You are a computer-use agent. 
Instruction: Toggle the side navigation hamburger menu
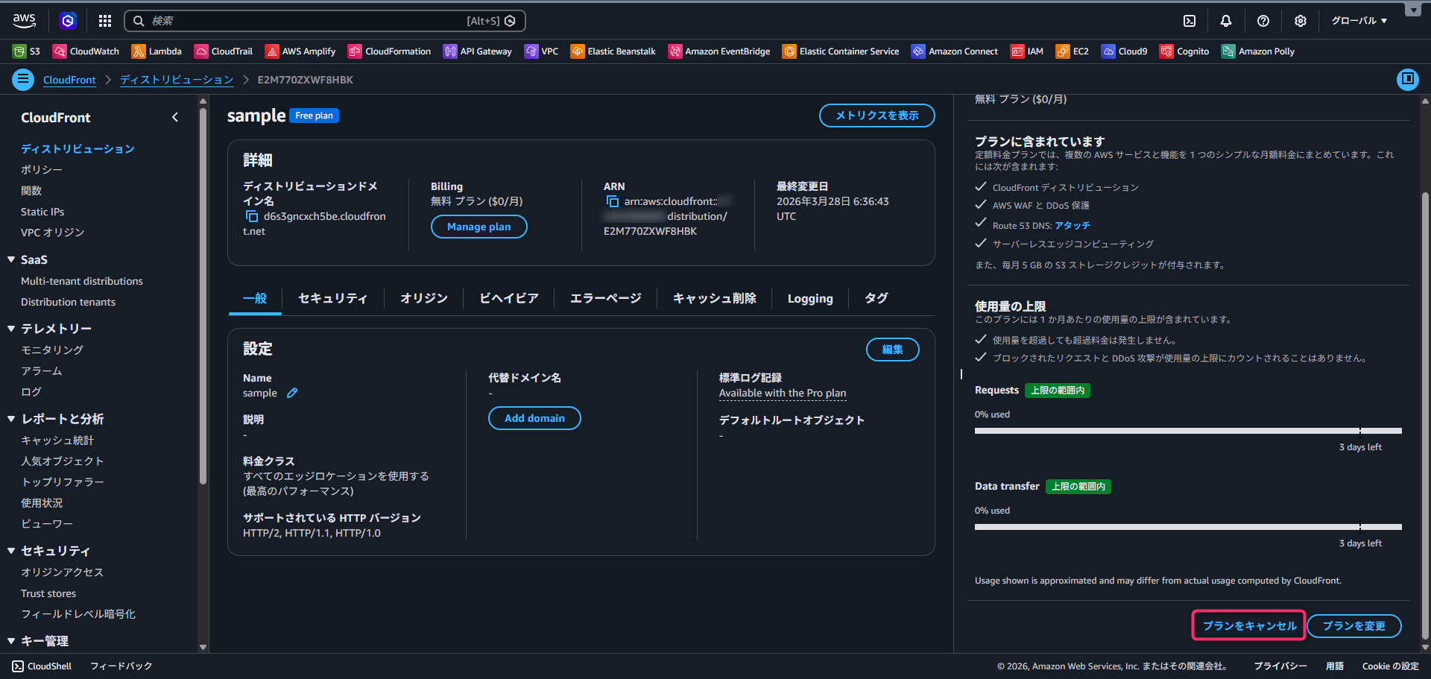click(23, 79)
